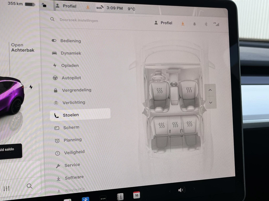Open the three-dots app launcher
Viewport: 269px width, 201px height.
click(103, 198)
